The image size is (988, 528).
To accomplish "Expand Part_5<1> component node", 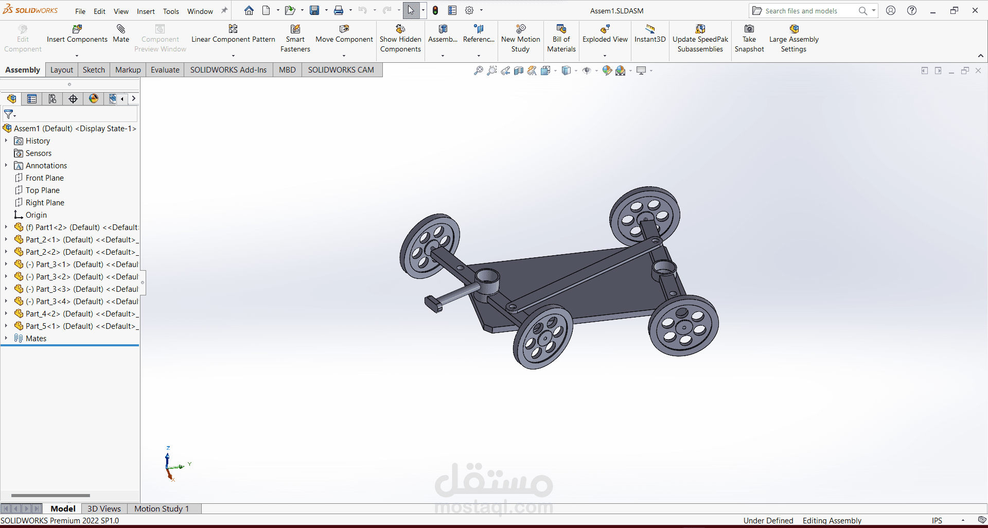I will pos(6,326).
